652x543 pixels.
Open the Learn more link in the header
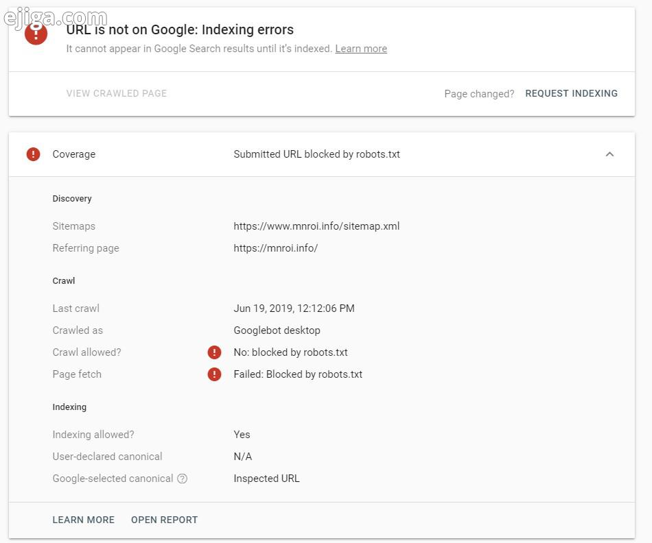pyautogui.click(x=361, y=49)
